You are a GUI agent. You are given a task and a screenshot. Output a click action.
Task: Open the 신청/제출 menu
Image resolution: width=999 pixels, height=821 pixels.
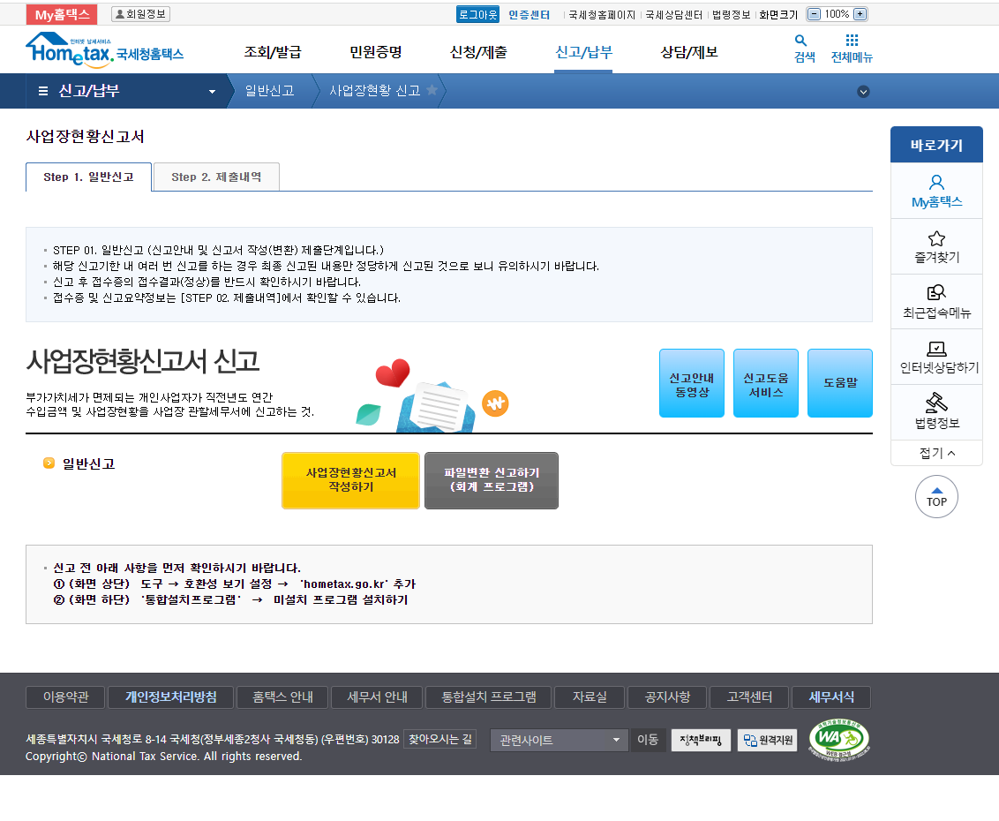pos(478,52)
